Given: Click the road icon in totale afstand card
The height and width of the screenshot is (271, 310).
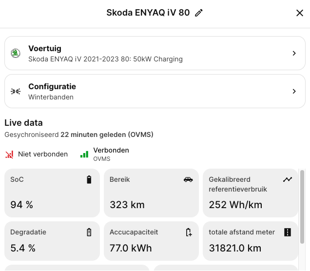Looking at the screenshot, I should pyautogui.click(x=288, y=232).
